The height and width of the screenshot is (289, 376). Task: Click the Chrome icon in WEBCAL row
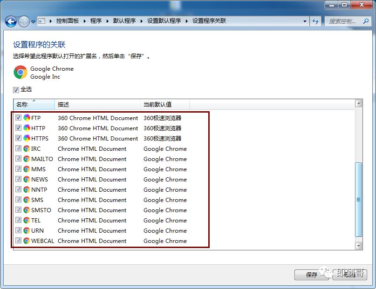(27, 241)
